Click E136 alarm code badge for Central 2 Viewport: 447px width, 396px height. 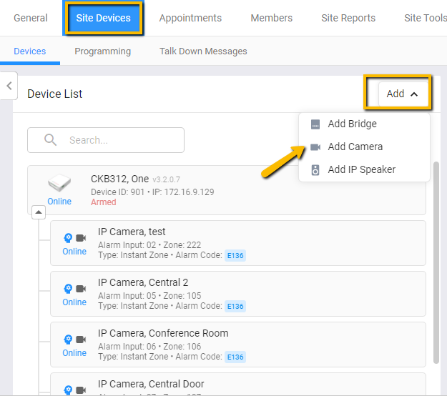(235, 306)
